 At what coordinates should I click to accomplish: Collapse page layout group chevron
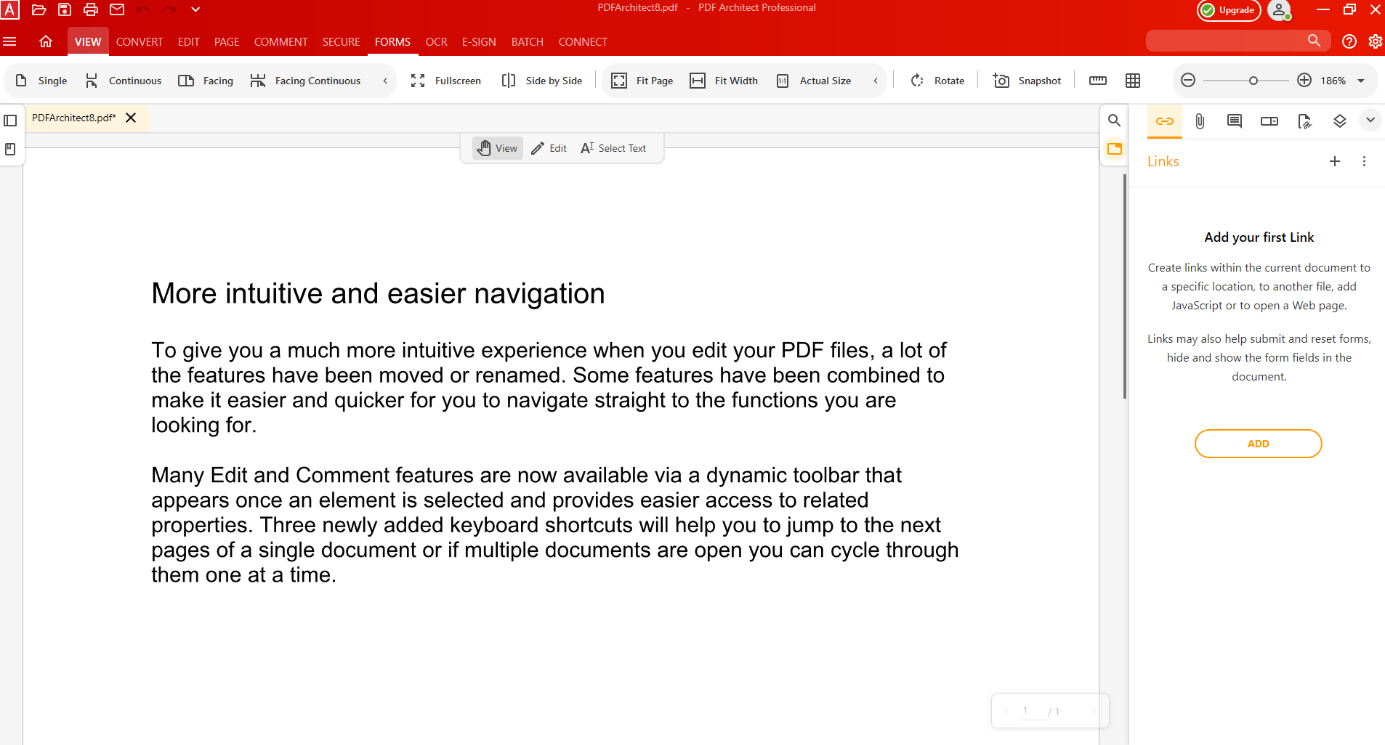[x=385, y=81]
